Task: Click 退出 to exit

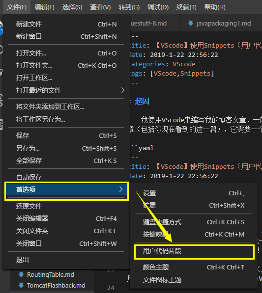Action: tap(66, 260)
